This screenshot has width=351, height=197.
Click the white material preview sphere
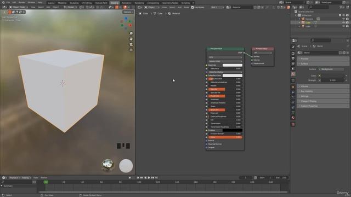(126, 166)
